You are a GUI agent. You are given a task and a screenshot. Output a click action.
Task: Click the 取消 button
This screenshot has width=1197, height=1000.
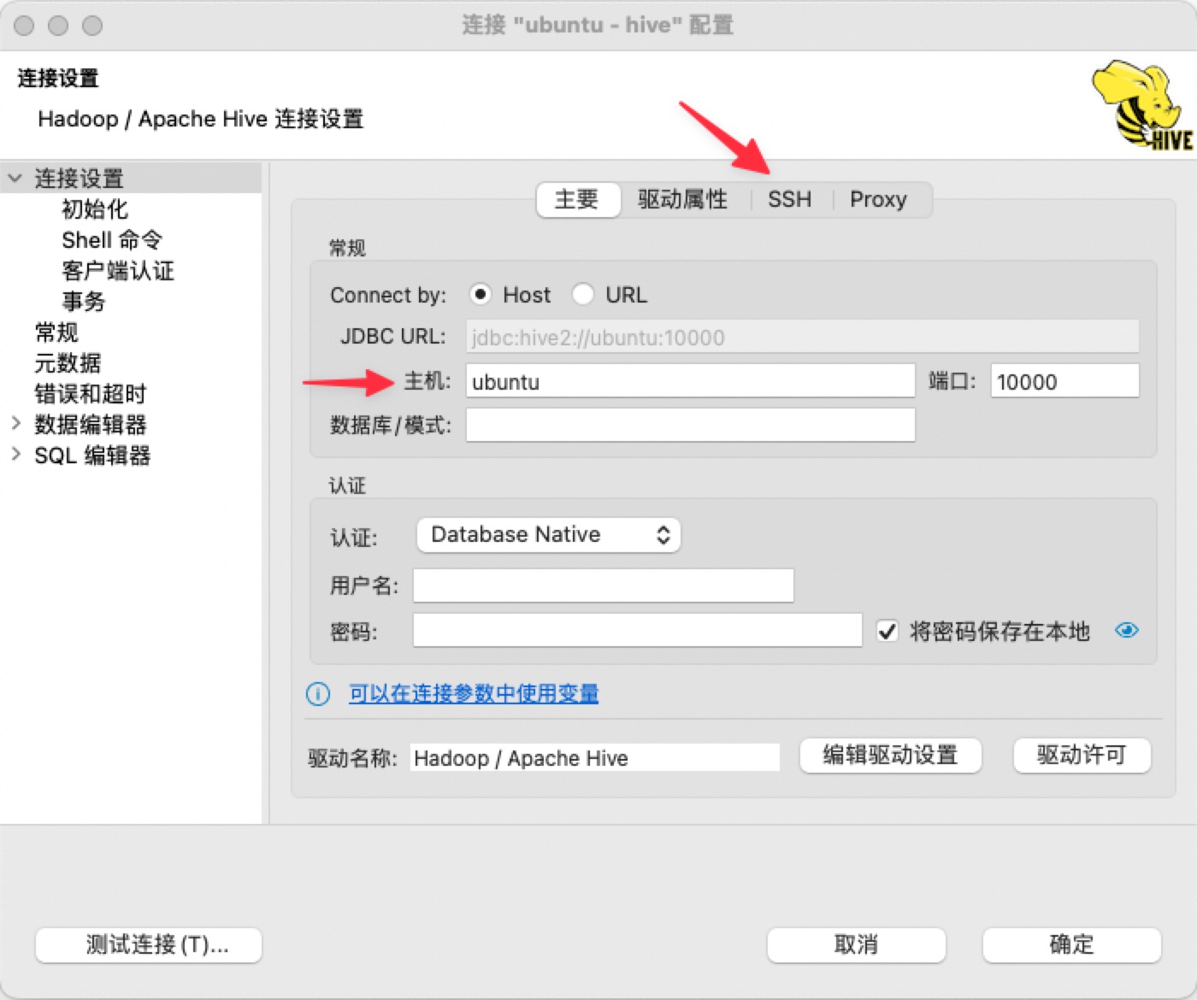pyautogui.click(x=857, y=945)
